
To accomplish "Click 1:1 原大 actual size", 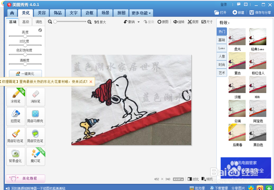I will coord(100,22).
